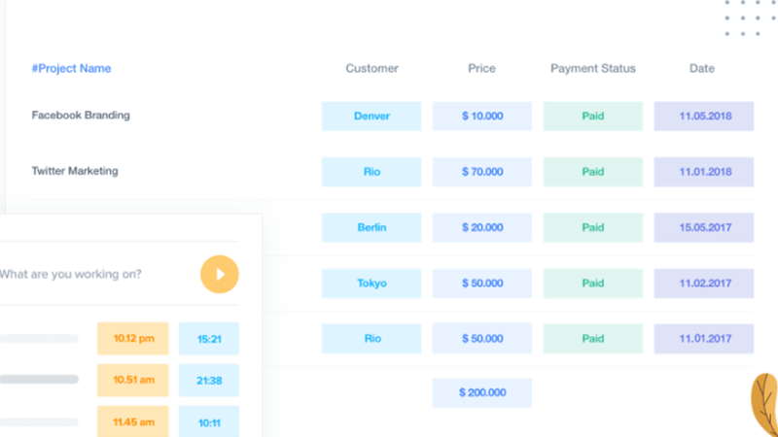The height and width of the screenshot is (437, 778).
Task: Select the $ 200.000 total price cell
Action: pos(481,392)
